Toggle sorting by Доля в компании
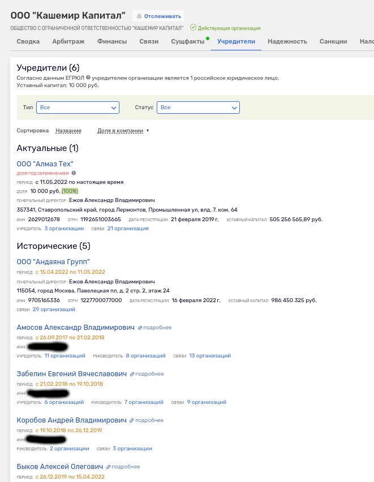Screen dimensions: 374x482 121,131
